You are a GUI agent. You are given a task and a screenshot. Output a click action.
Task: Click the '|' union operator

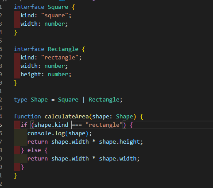pos(84,100)
